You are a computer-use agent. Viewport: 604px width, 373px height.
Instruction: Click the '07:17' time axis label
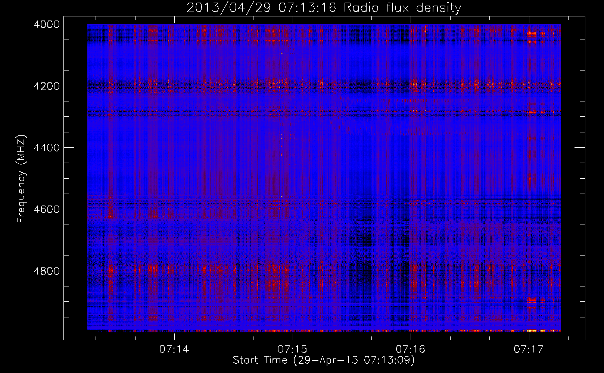coord(529,350)
